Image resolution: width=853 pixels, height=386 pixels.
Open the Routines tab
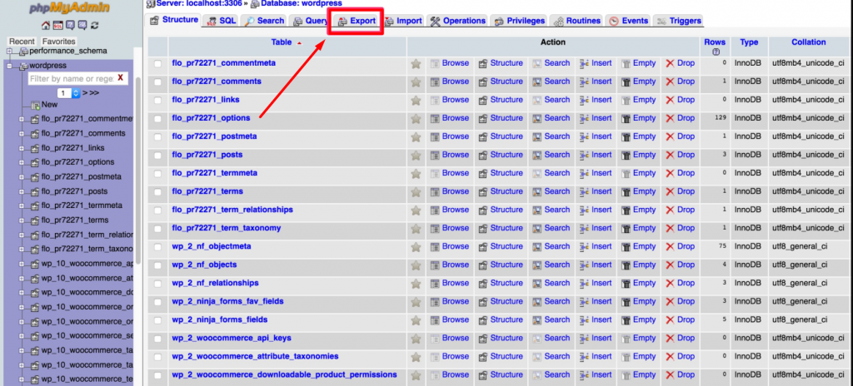[x=576, y=21]
